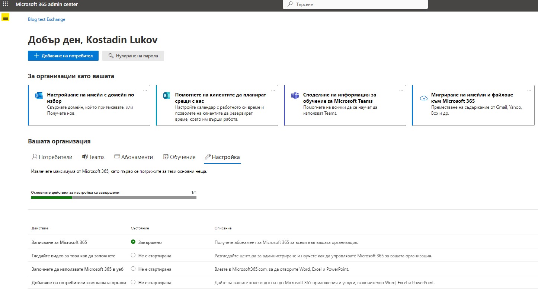Open more options on email domain card
538x289 pixels.
point(145,90)
